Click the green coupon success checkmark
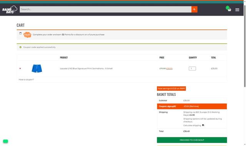 point(20,47)
